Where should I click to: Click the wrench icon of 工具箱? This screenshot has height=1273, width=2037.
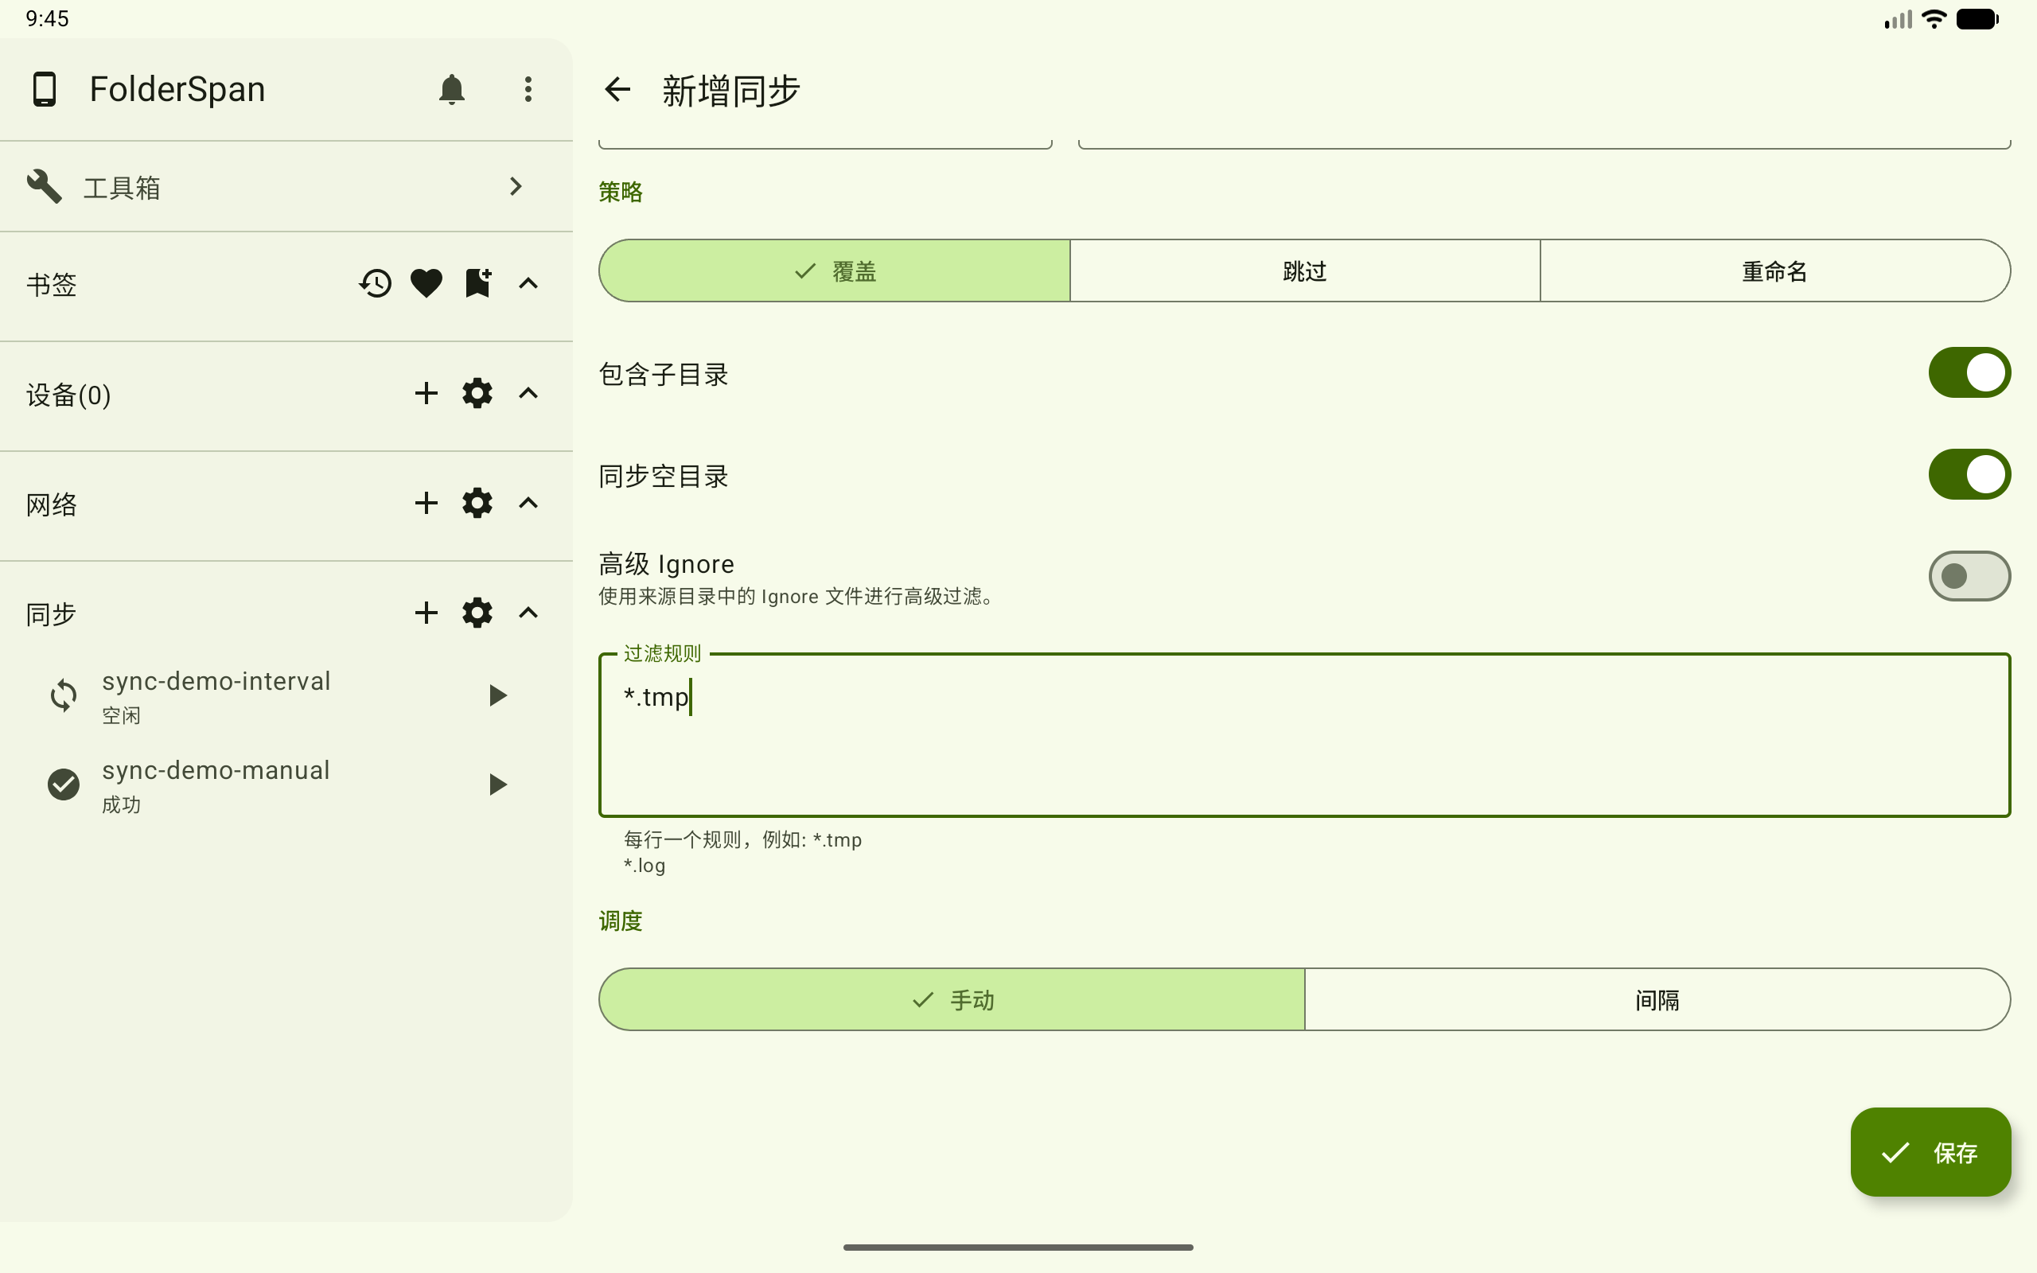tap(44, 186)
